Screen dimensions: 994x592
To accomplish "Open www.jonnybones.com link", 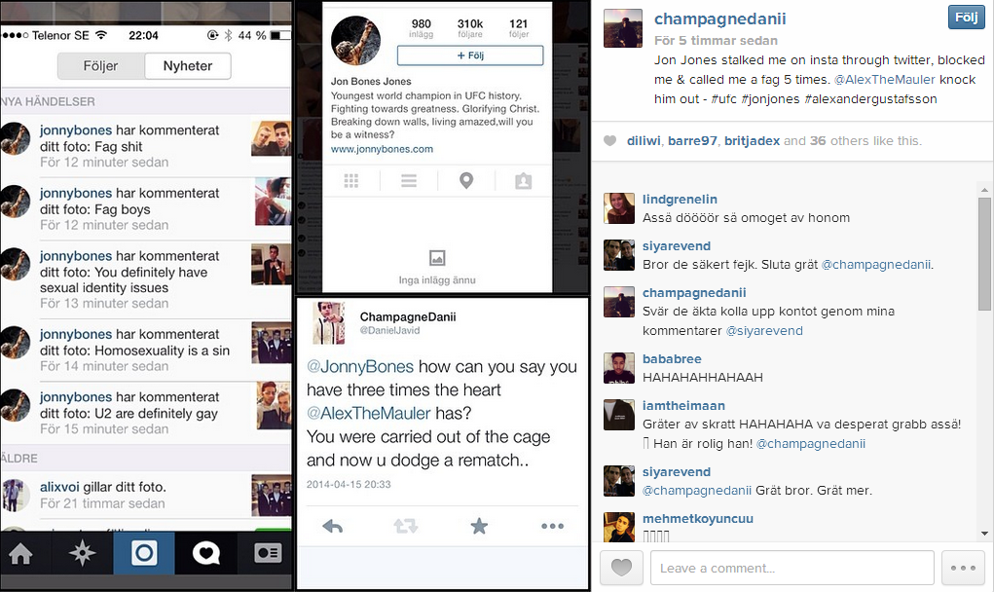I will pos(382,149).
